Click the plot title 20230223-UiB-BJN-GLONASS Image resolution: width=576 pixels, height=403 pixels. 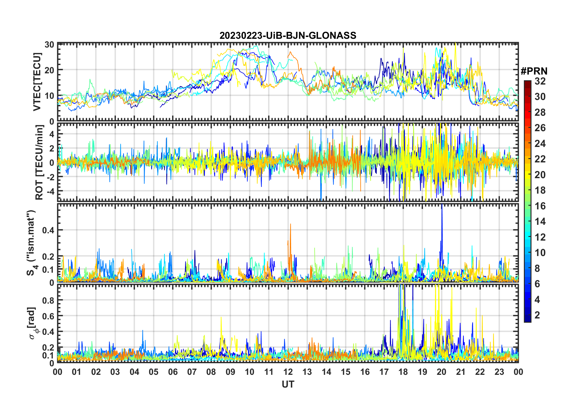point(288,36)
